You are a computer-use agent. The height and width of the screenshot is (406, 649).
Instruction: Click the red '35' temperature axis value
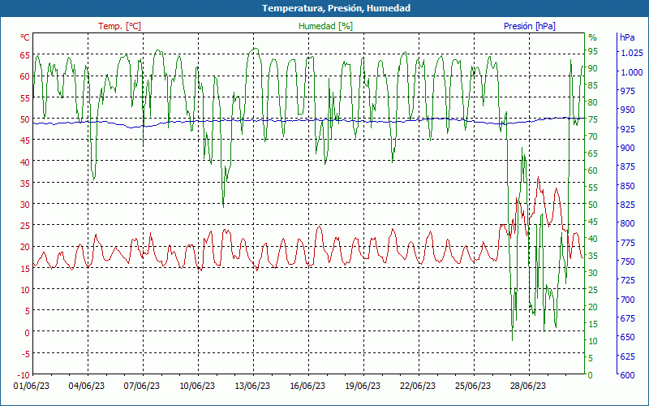tap(25, 184)
